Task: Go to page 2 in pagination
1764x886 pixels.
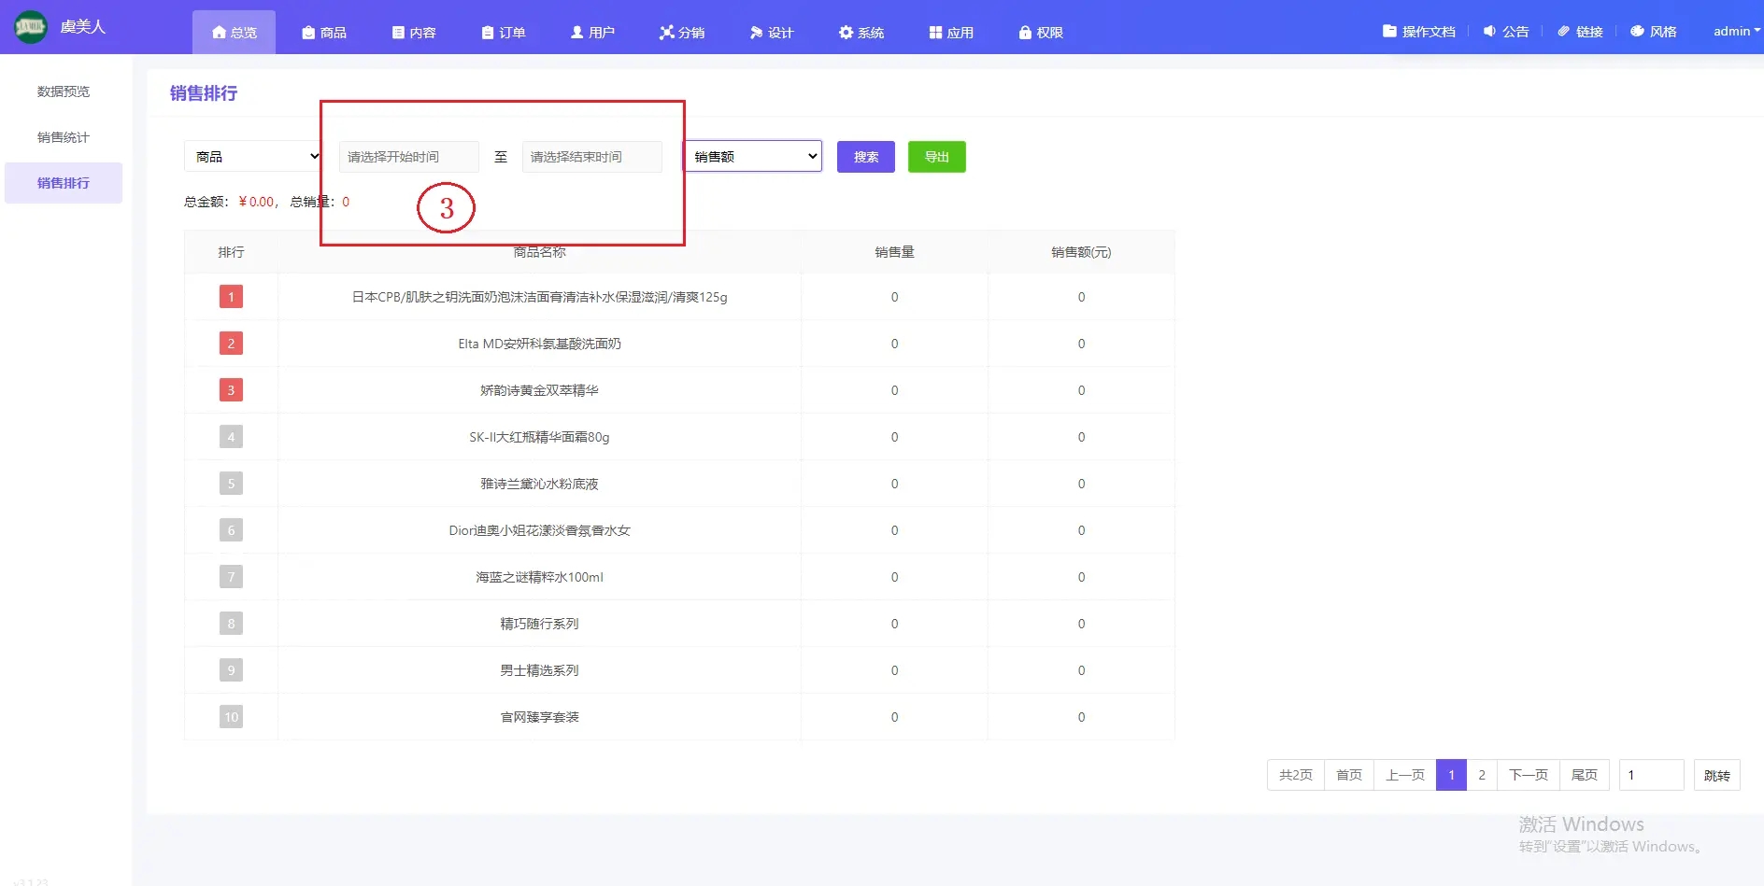Action: click(x=1481, y=775)
